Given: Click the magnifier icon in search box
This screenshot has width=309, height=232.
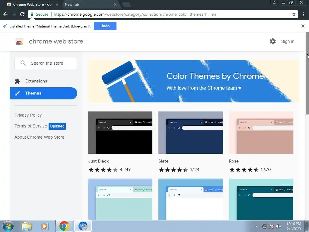Looking at the screenshot, I should coord(23,63).
